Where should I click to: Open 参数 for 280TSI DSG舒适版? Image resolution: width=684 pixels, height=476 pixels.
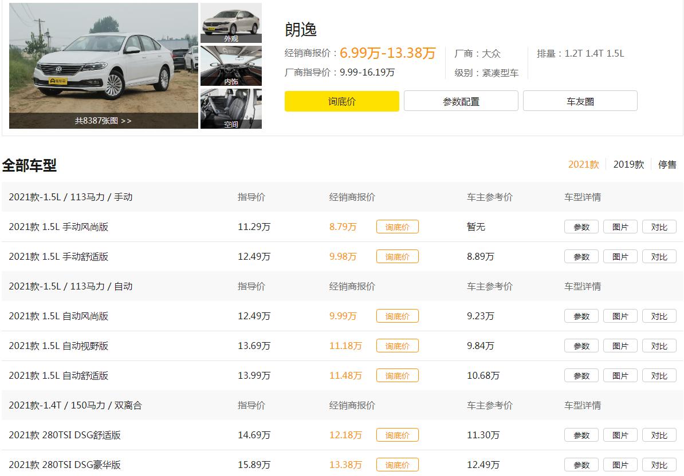[x=581, y=435]
